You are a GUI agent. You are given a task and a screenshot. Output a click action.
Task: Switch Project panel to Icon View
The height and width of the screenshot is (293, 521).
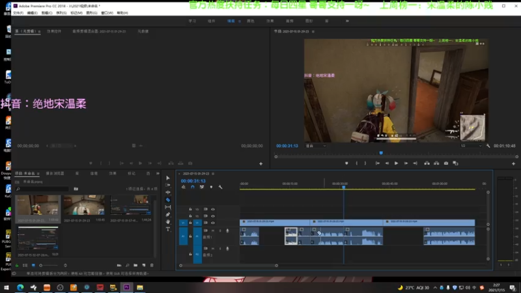click(33, 266)
